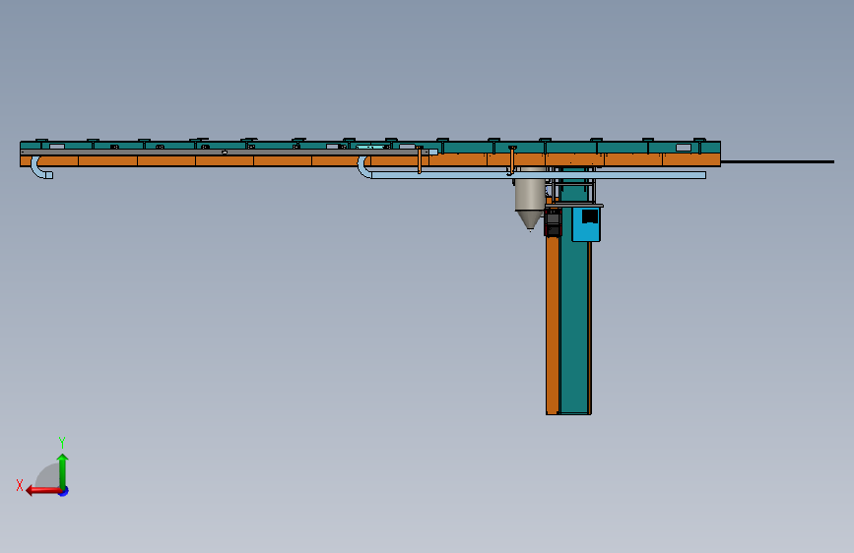The width and height of the screenshot is (854, 553).
Task: Click the red X axis arrow of triad
Action: pos(42,491)
